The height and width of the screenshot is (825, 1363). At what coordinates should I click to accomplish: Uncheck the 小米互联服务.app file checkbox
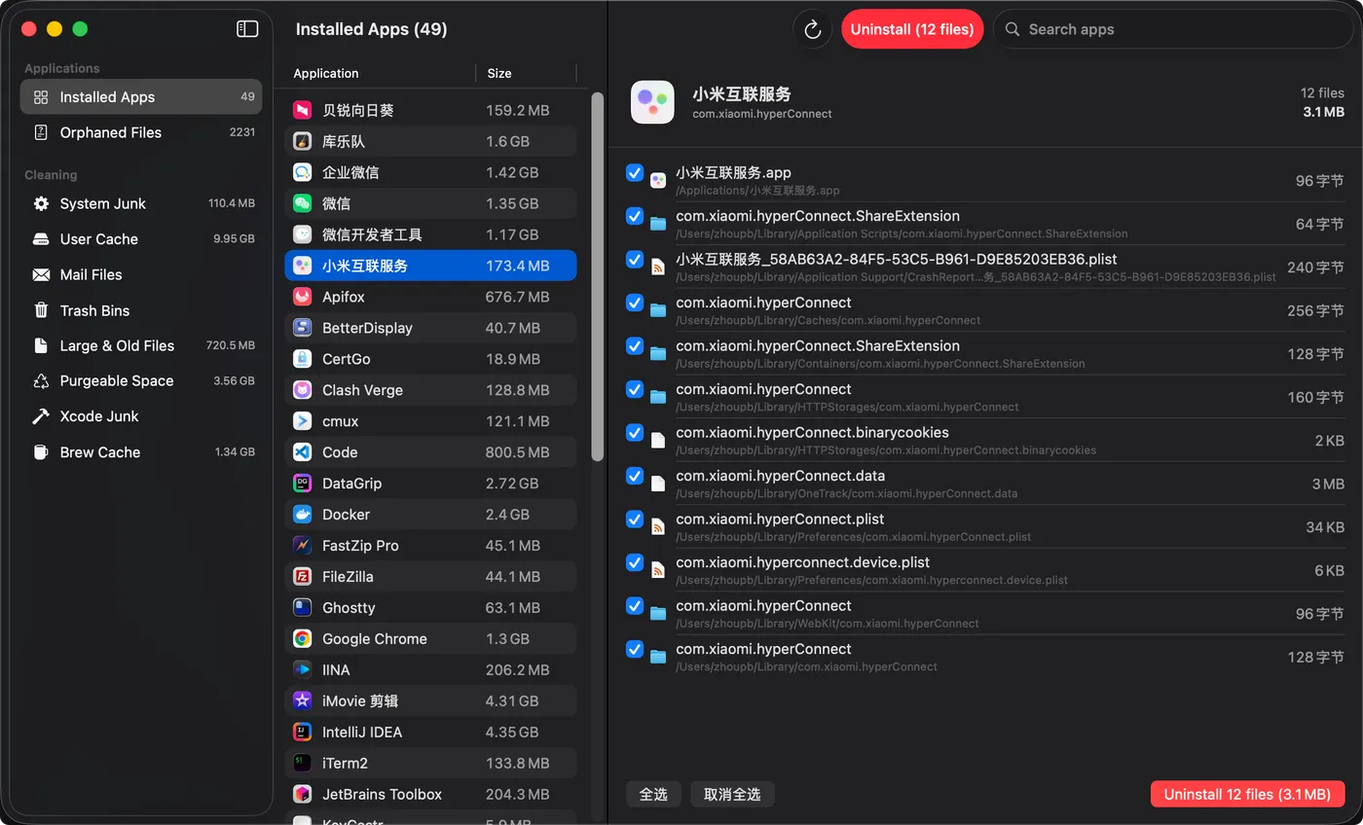pos(635,173)
